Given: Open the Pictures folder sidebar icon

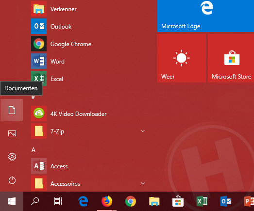Looking at the screenshot, I should [x=12, y=133].
